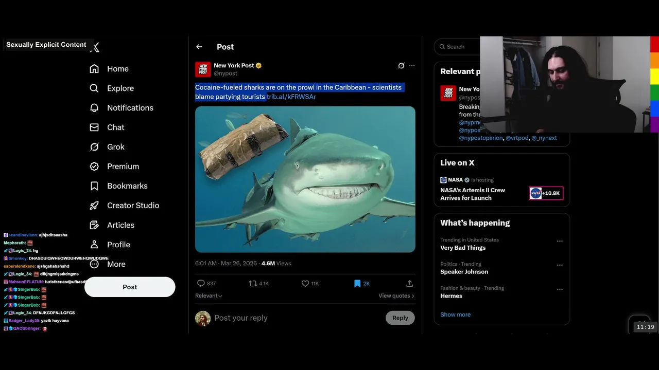The height and width of the screenshot is (370, 659).
Task: Open NASA's Artemis II Crew Arrives for Launch
Action: click(x=473, y=194)
